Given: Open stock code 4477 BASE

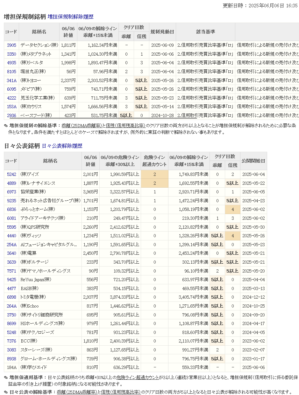Looking at the screenshot, I should [11, 288].
